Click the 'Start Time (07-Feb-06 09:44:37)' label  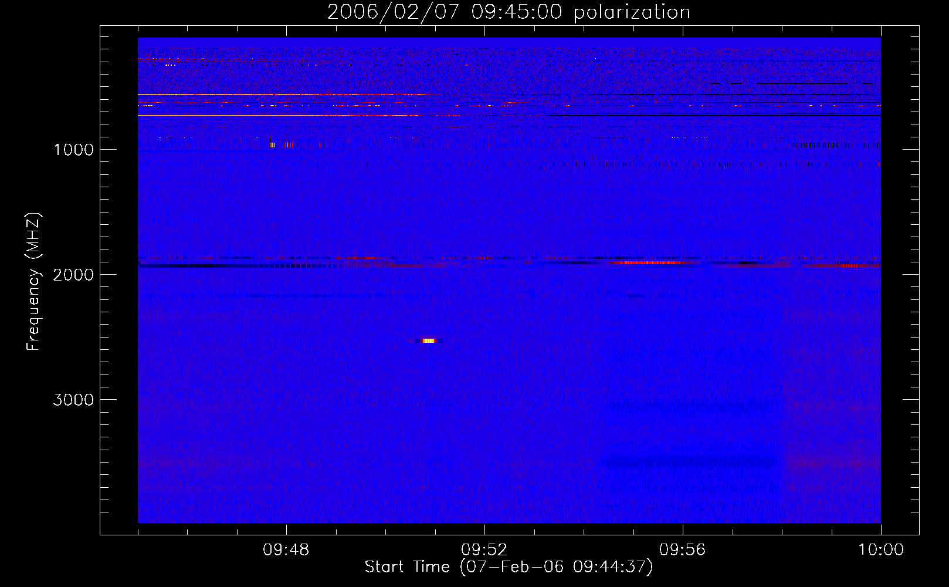pyautogui.click(x=509, y=567)
